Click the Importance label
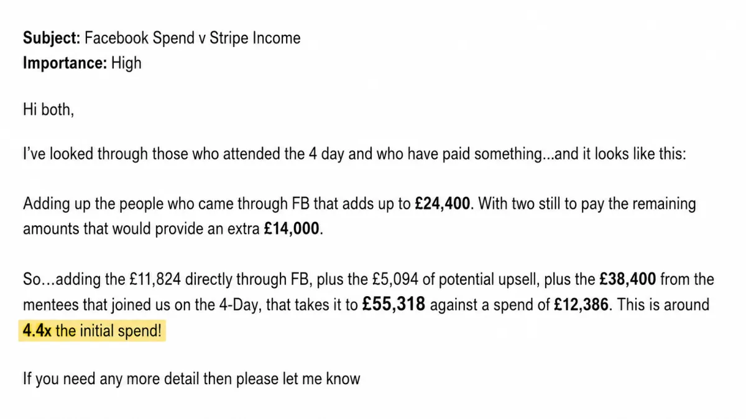Image resolution: width=746 pixels, height=419 pixels. [65, 63]
